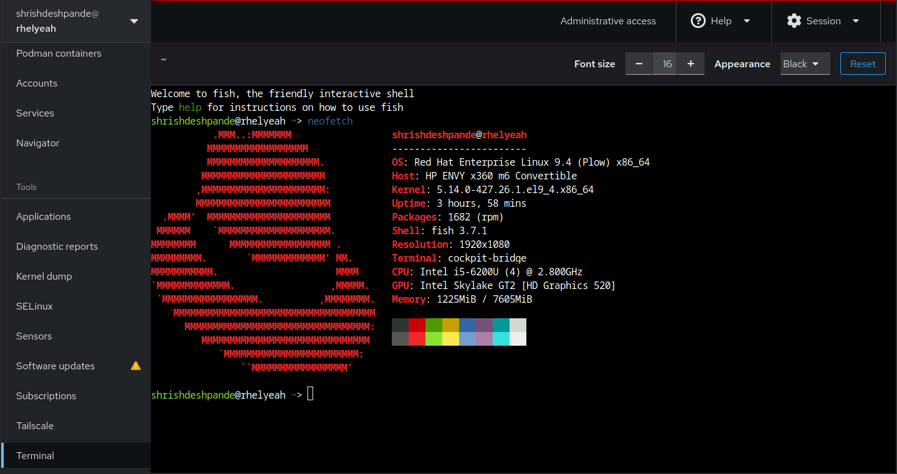Open Navigator in the sidebar

coord(75,143)
